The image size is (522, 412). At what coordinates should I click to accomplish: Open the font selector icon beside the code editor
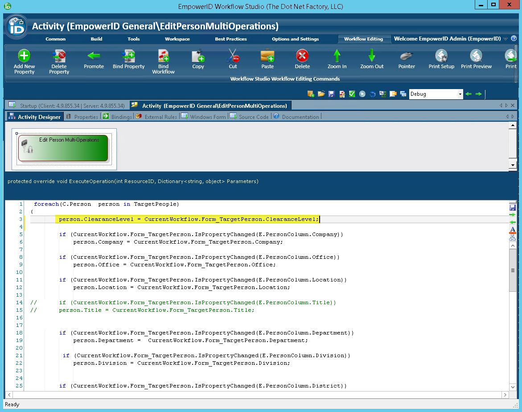click(512, 230)
